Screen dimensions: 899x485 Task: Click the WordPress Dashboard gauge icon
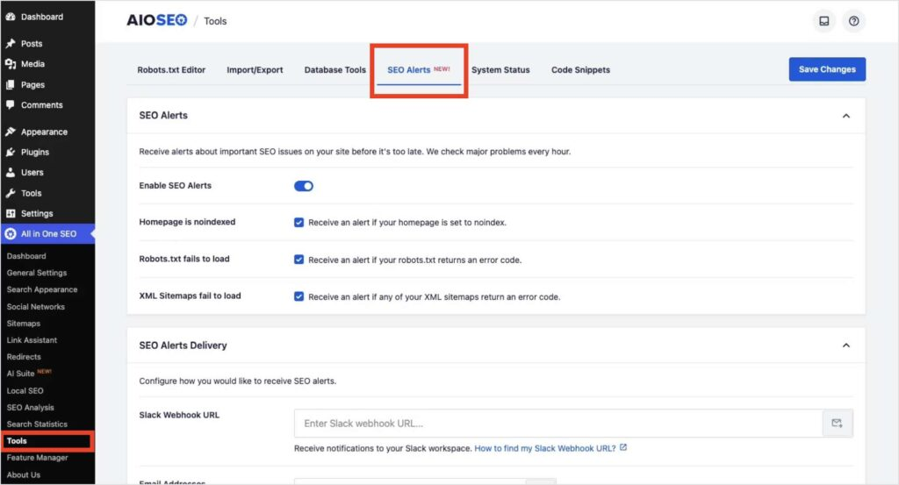point(11,17)
